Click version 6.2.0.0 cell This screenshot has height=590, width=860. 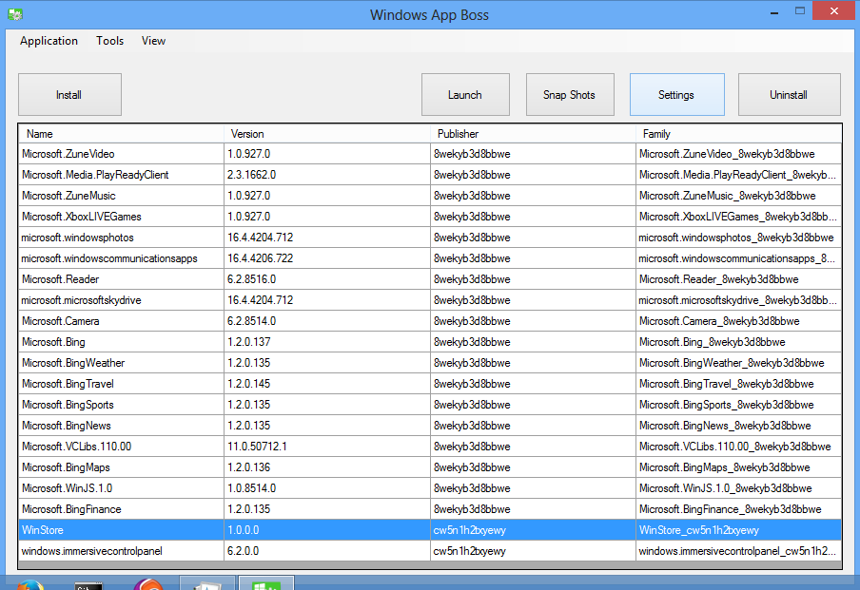tap(327, 551)
